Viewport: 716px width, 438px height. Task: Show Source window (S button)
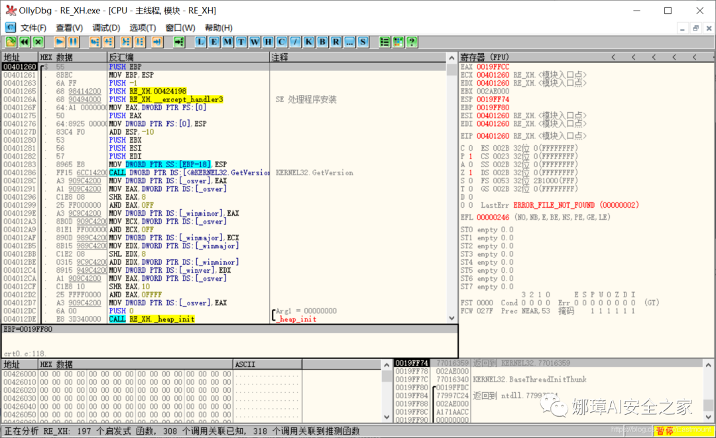(363, 42)
